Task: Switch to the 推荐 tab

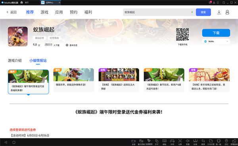Action: (x=30, y=12)
